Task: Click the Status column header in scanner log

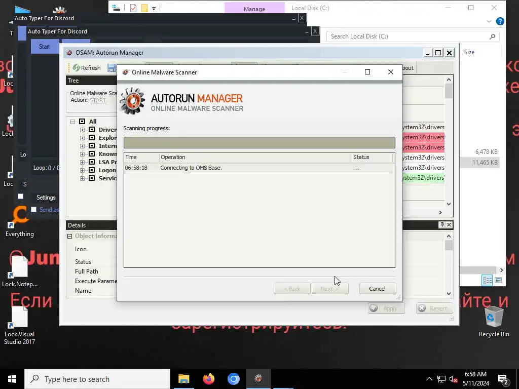Action: [373, 157]
